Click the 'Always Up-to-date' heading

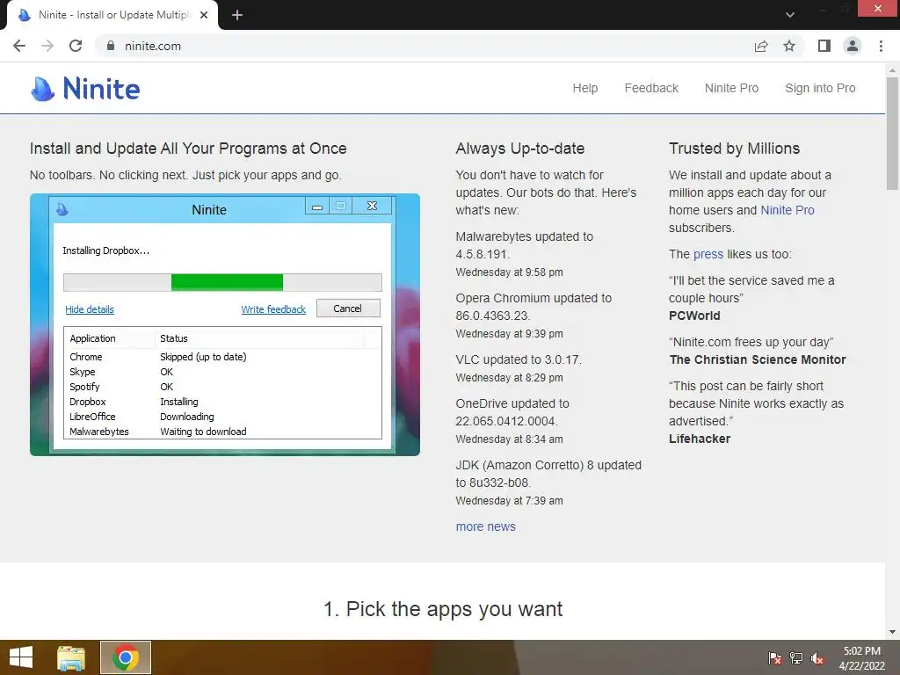(520, 149)
